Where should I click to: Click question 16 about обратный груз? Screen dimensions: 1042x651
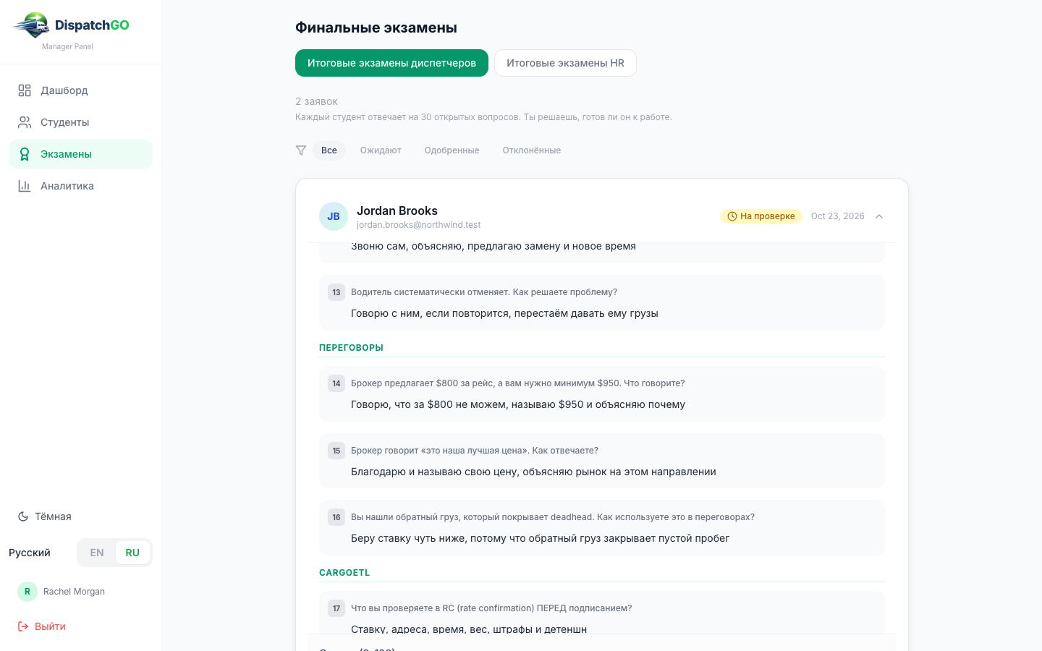(553, 517)
